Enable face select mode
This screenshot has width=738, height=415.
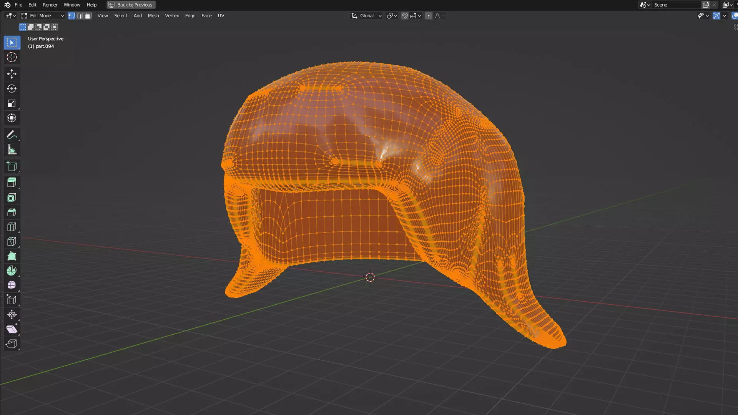pyautogui.click(x=88, y=16)
